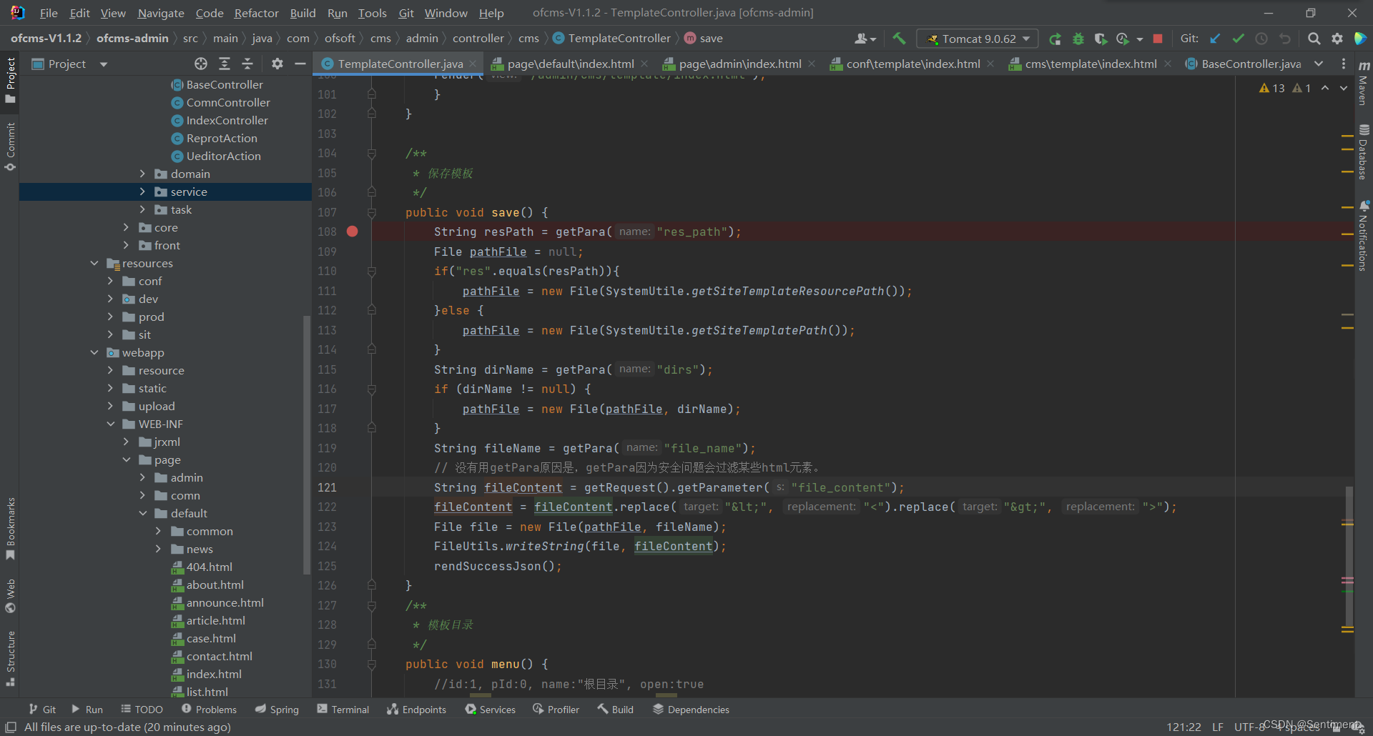The height and width of the screenshot is (736, 1373).
Task: Open the Database tool window
Action: coord(1364,153)
